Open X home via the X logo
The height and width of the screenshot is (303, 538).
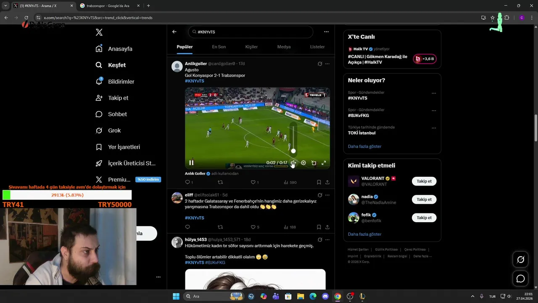click(x=99, y=32)
